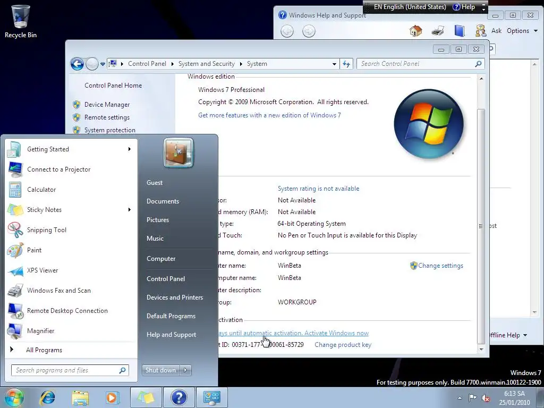Expand All Programs list
Viewport: 544px width, 408px height.
tap(71, 350)
